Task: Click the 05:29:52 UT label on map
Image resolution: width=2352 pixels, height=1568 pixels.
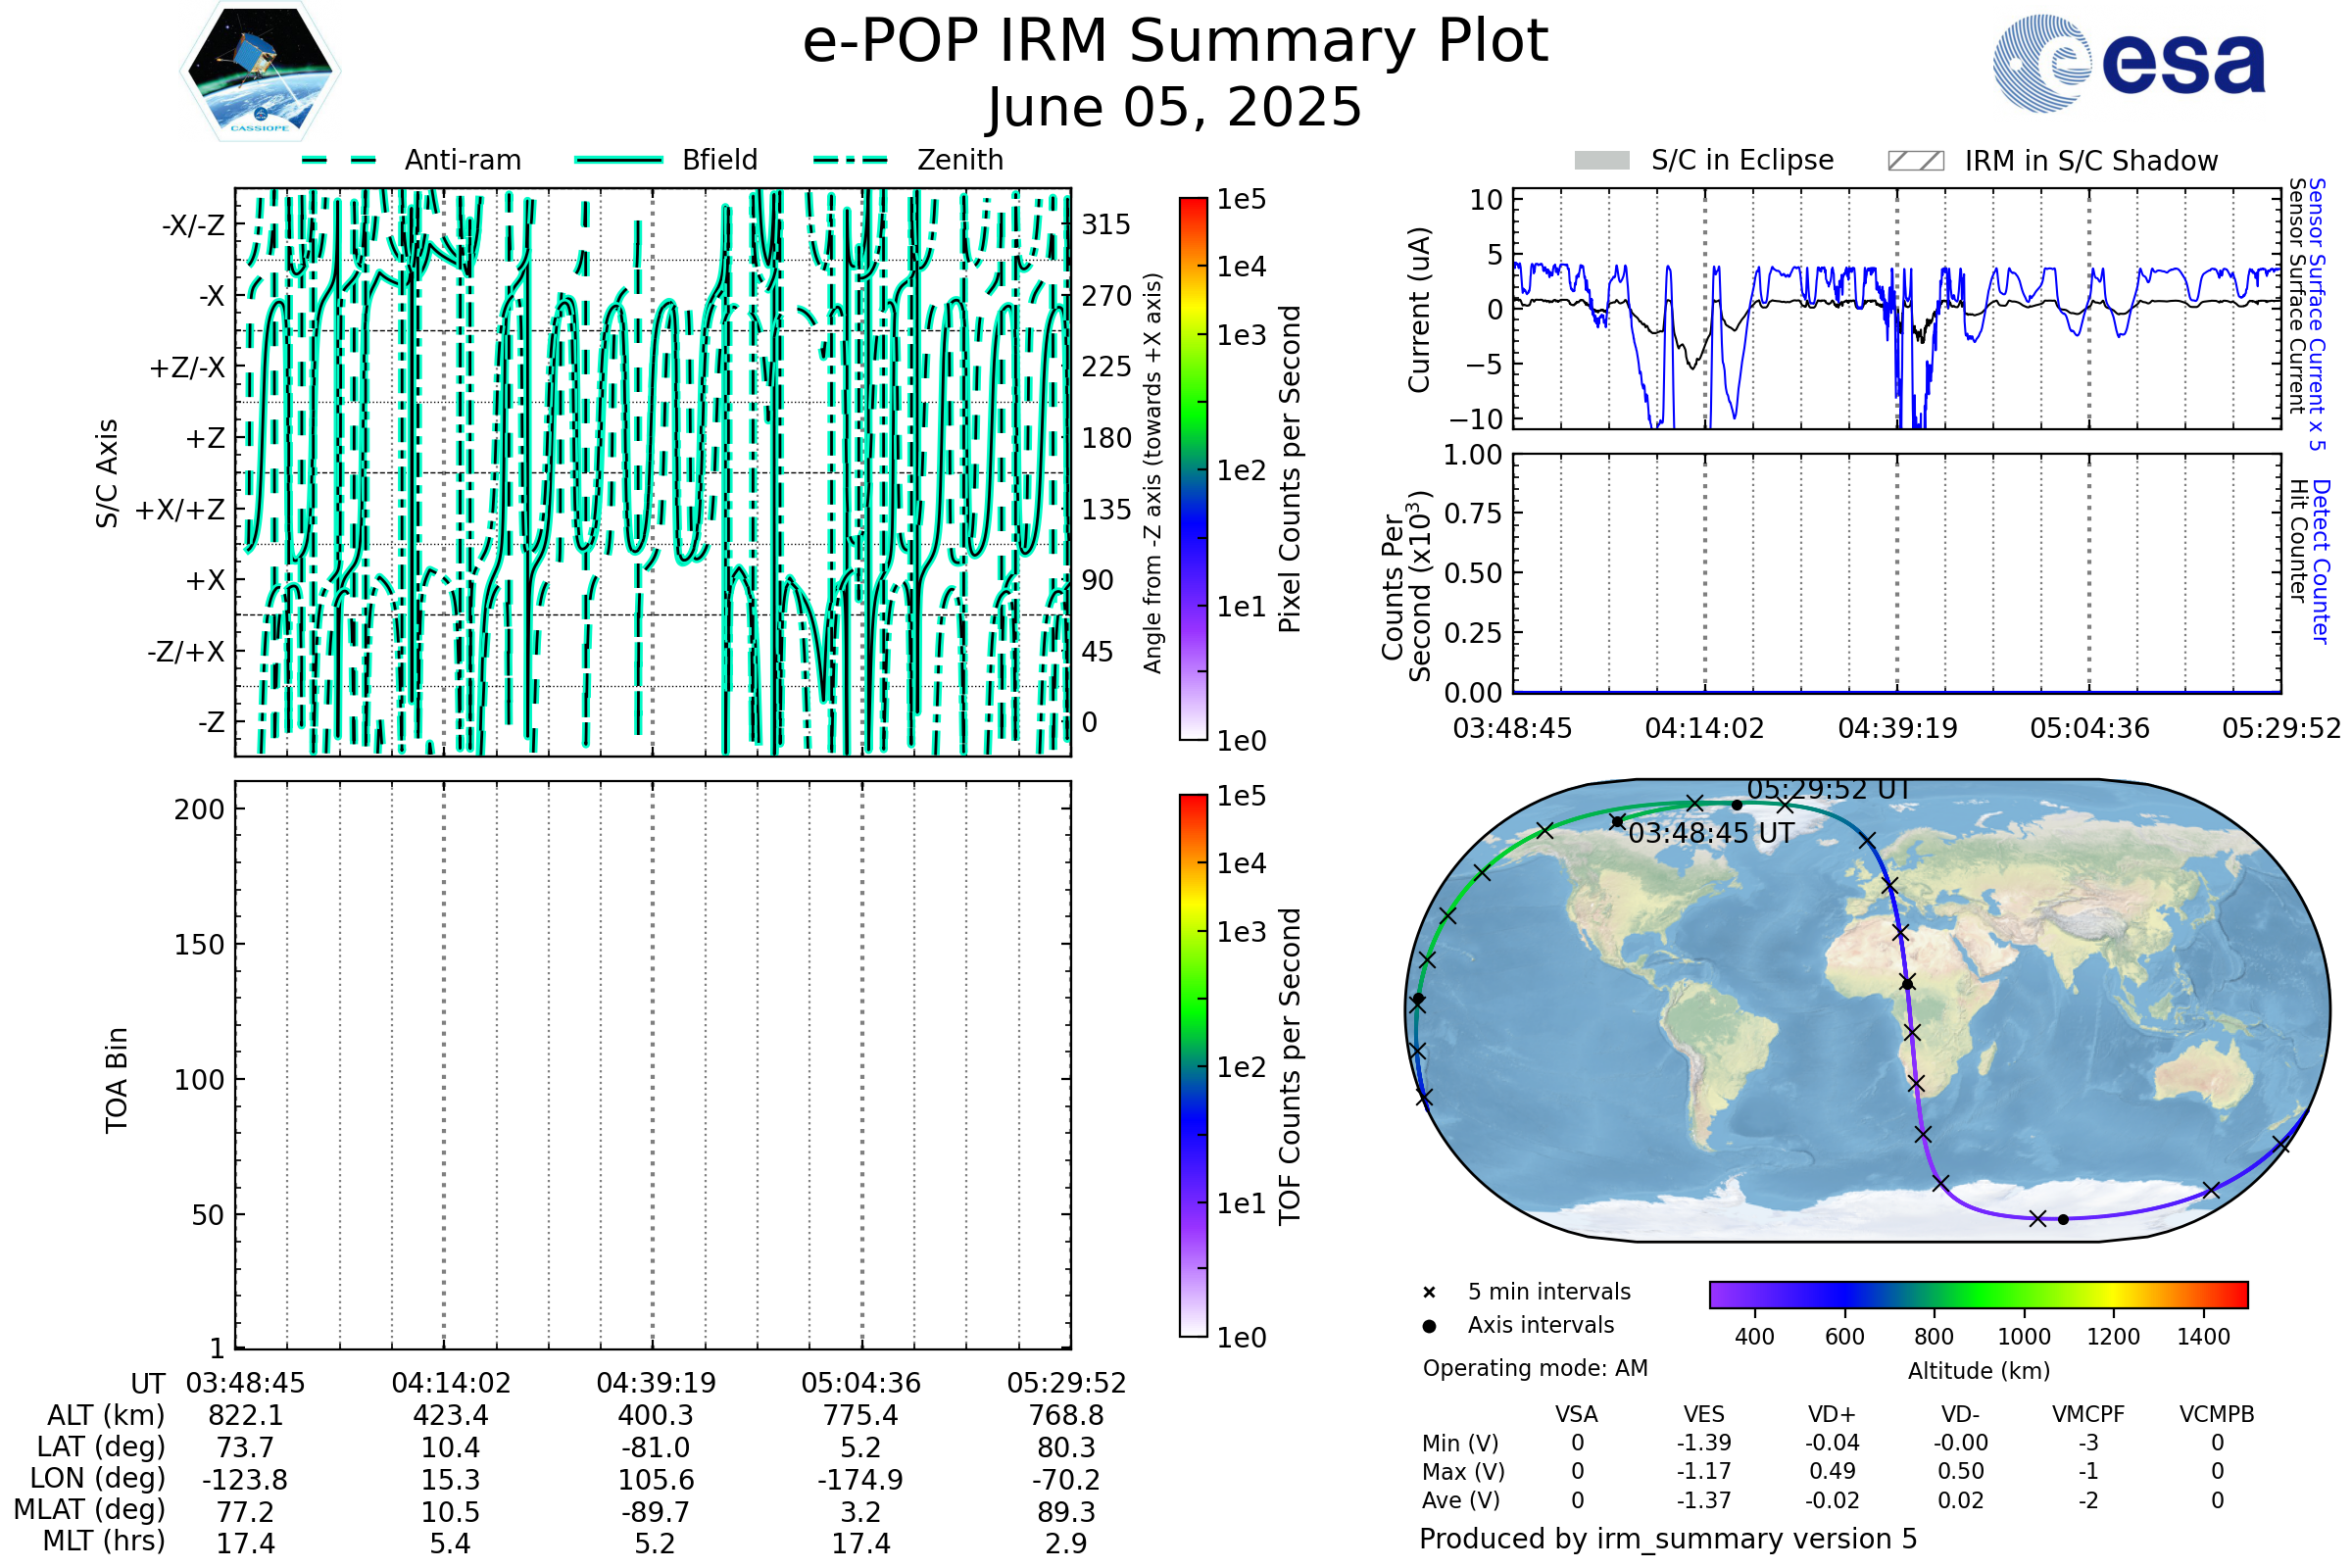Action: (1828, 790)
